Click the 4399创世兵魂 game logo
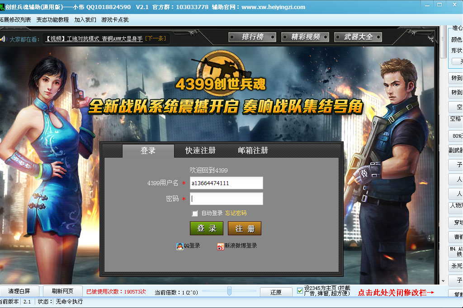Screen dimensions: 463x308 (221, 73)
